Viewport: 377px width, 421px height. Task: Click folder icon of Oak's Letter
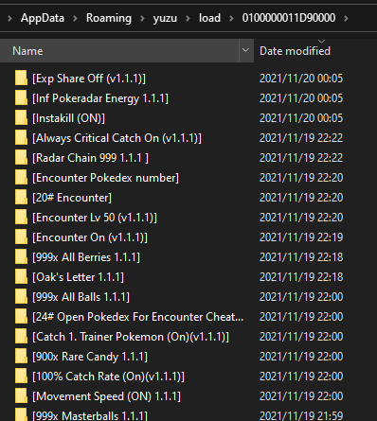click(x=21, y=277)
